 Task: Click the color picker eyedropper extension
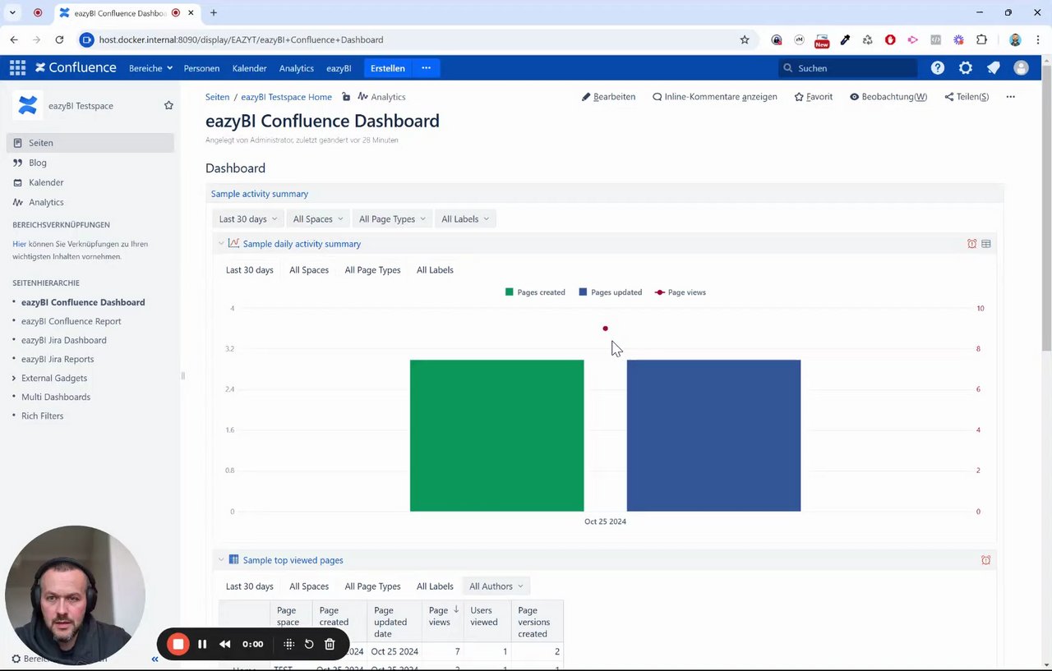click(x=845, y=39)
